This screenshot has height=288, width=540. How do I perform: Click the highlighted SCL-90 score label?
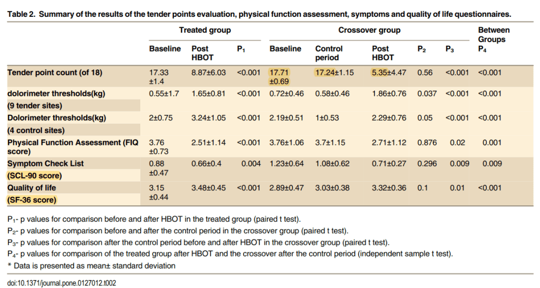35,175
